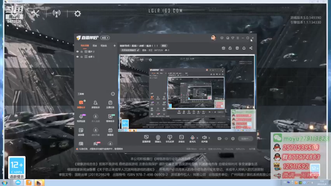331x186 pixels.
Task: Add a multimedia source
Action: 181,139
